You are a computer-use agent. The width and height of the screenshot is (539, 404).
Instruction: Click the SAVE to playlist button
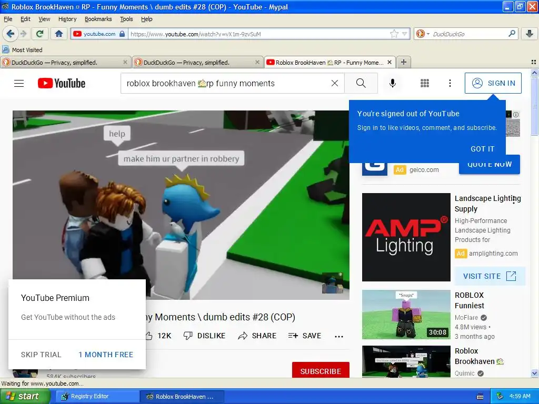[305, 336]
